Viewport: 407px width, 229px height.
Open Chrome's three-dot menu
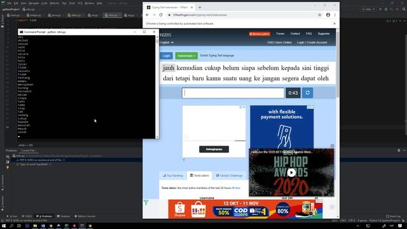tap(335, 15)
